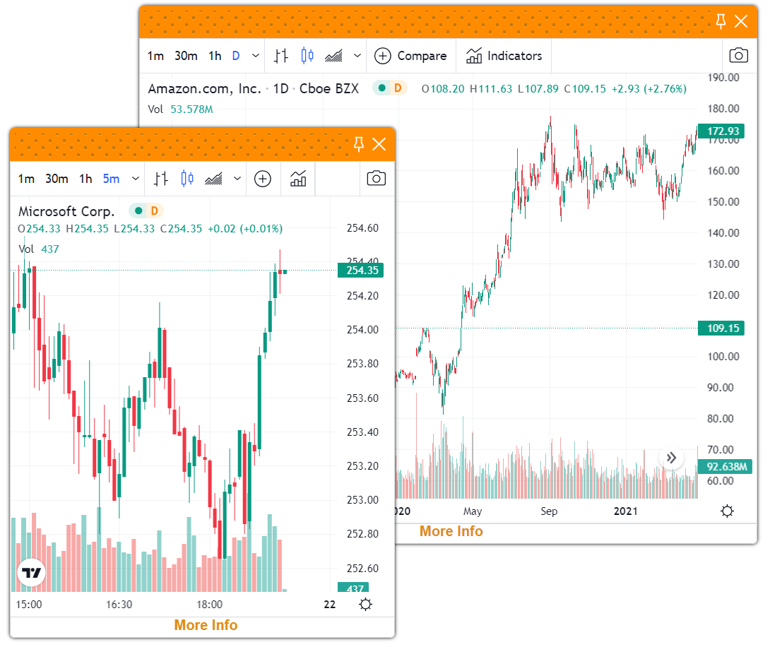The width and height of the screenshot is (770, 647).
Task: Click compare plus icon in Microsoft chart
Action: click(x=263, y=179)
